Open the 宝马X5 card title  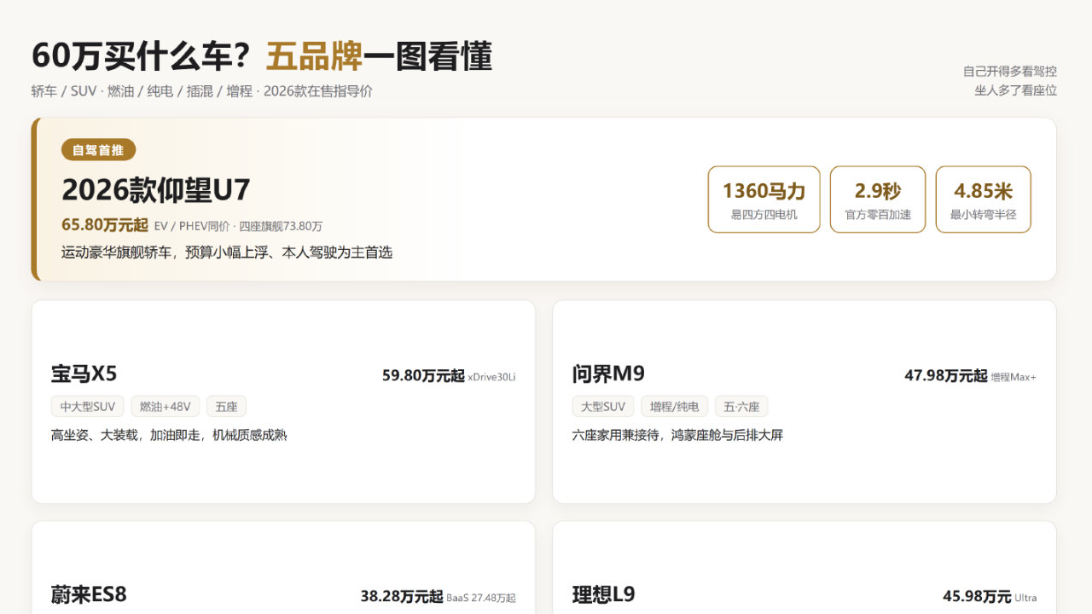(x=84, y=374)
